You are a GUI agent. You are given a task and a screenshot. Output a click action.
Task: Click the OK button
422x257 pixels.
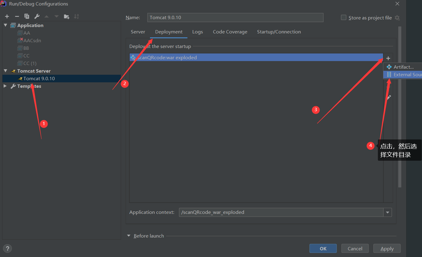click(x=323, y=248)
